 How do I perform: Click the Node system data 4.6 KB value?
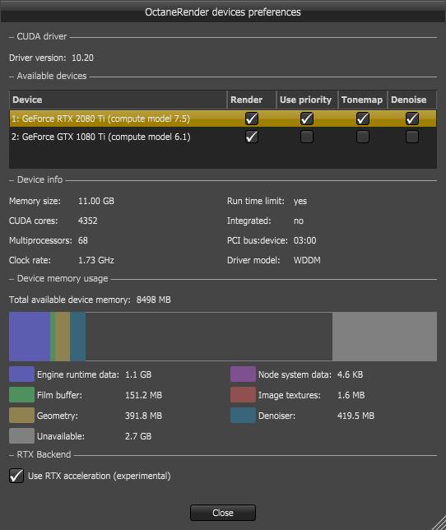pyautogui.click(x=350, y=374)
